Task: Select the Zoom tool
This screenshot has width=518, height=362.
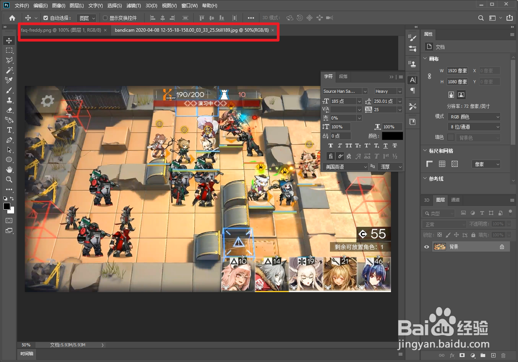Action: click(9, 179)
